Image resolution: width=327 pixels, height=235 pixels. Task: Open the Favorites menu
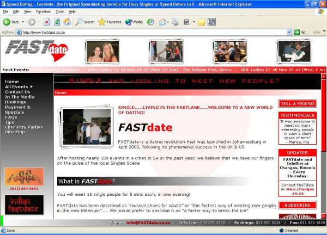coord(43,11)
